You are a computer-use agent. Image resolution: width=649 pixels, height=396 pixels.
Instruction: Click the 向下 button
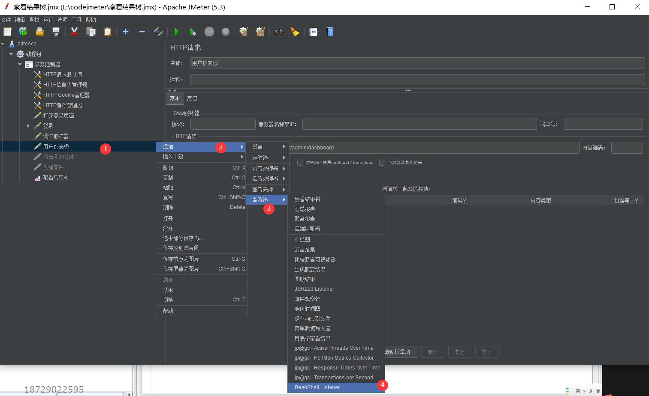(x=486, y=352)
